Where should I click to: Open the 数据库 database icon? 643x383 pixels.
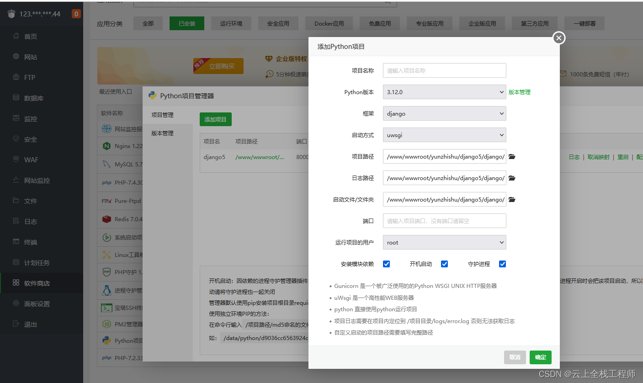coord(16,98)
